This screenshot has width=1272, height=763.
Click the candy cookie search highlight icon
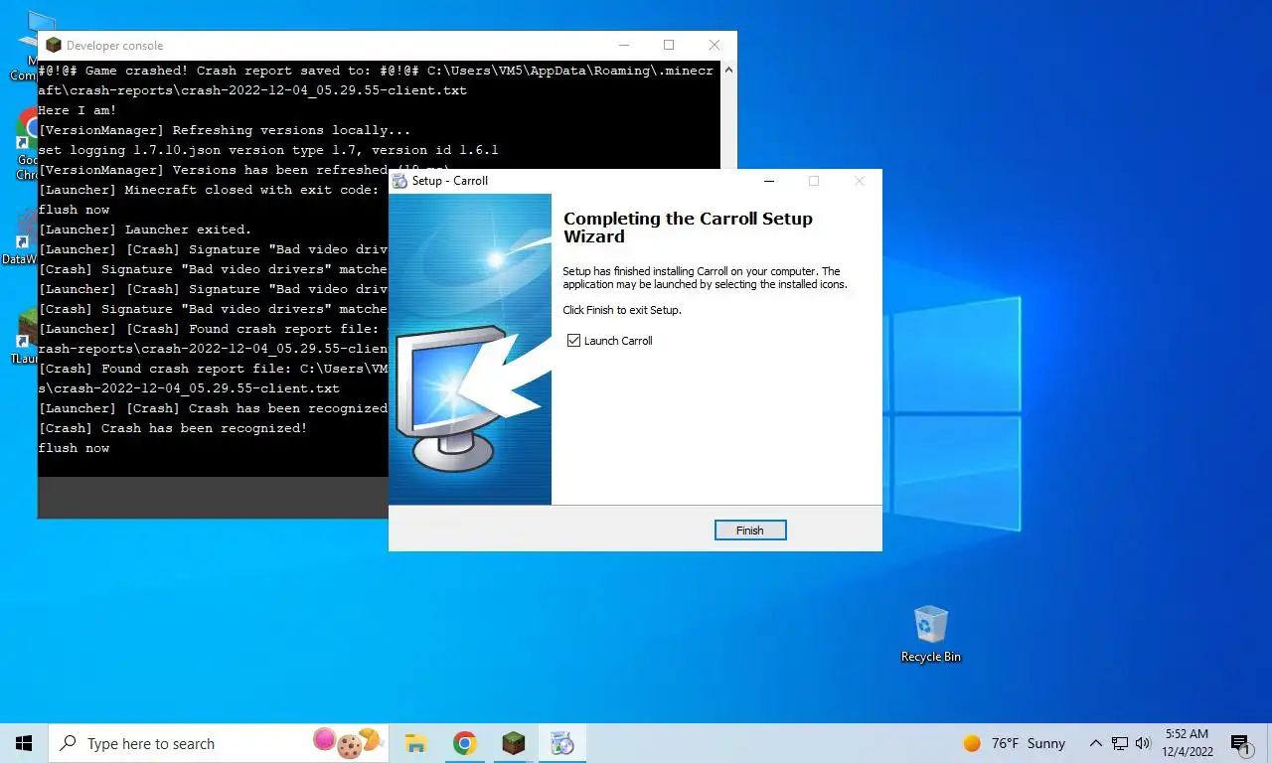pyautogui.click(x=348, y=742)
